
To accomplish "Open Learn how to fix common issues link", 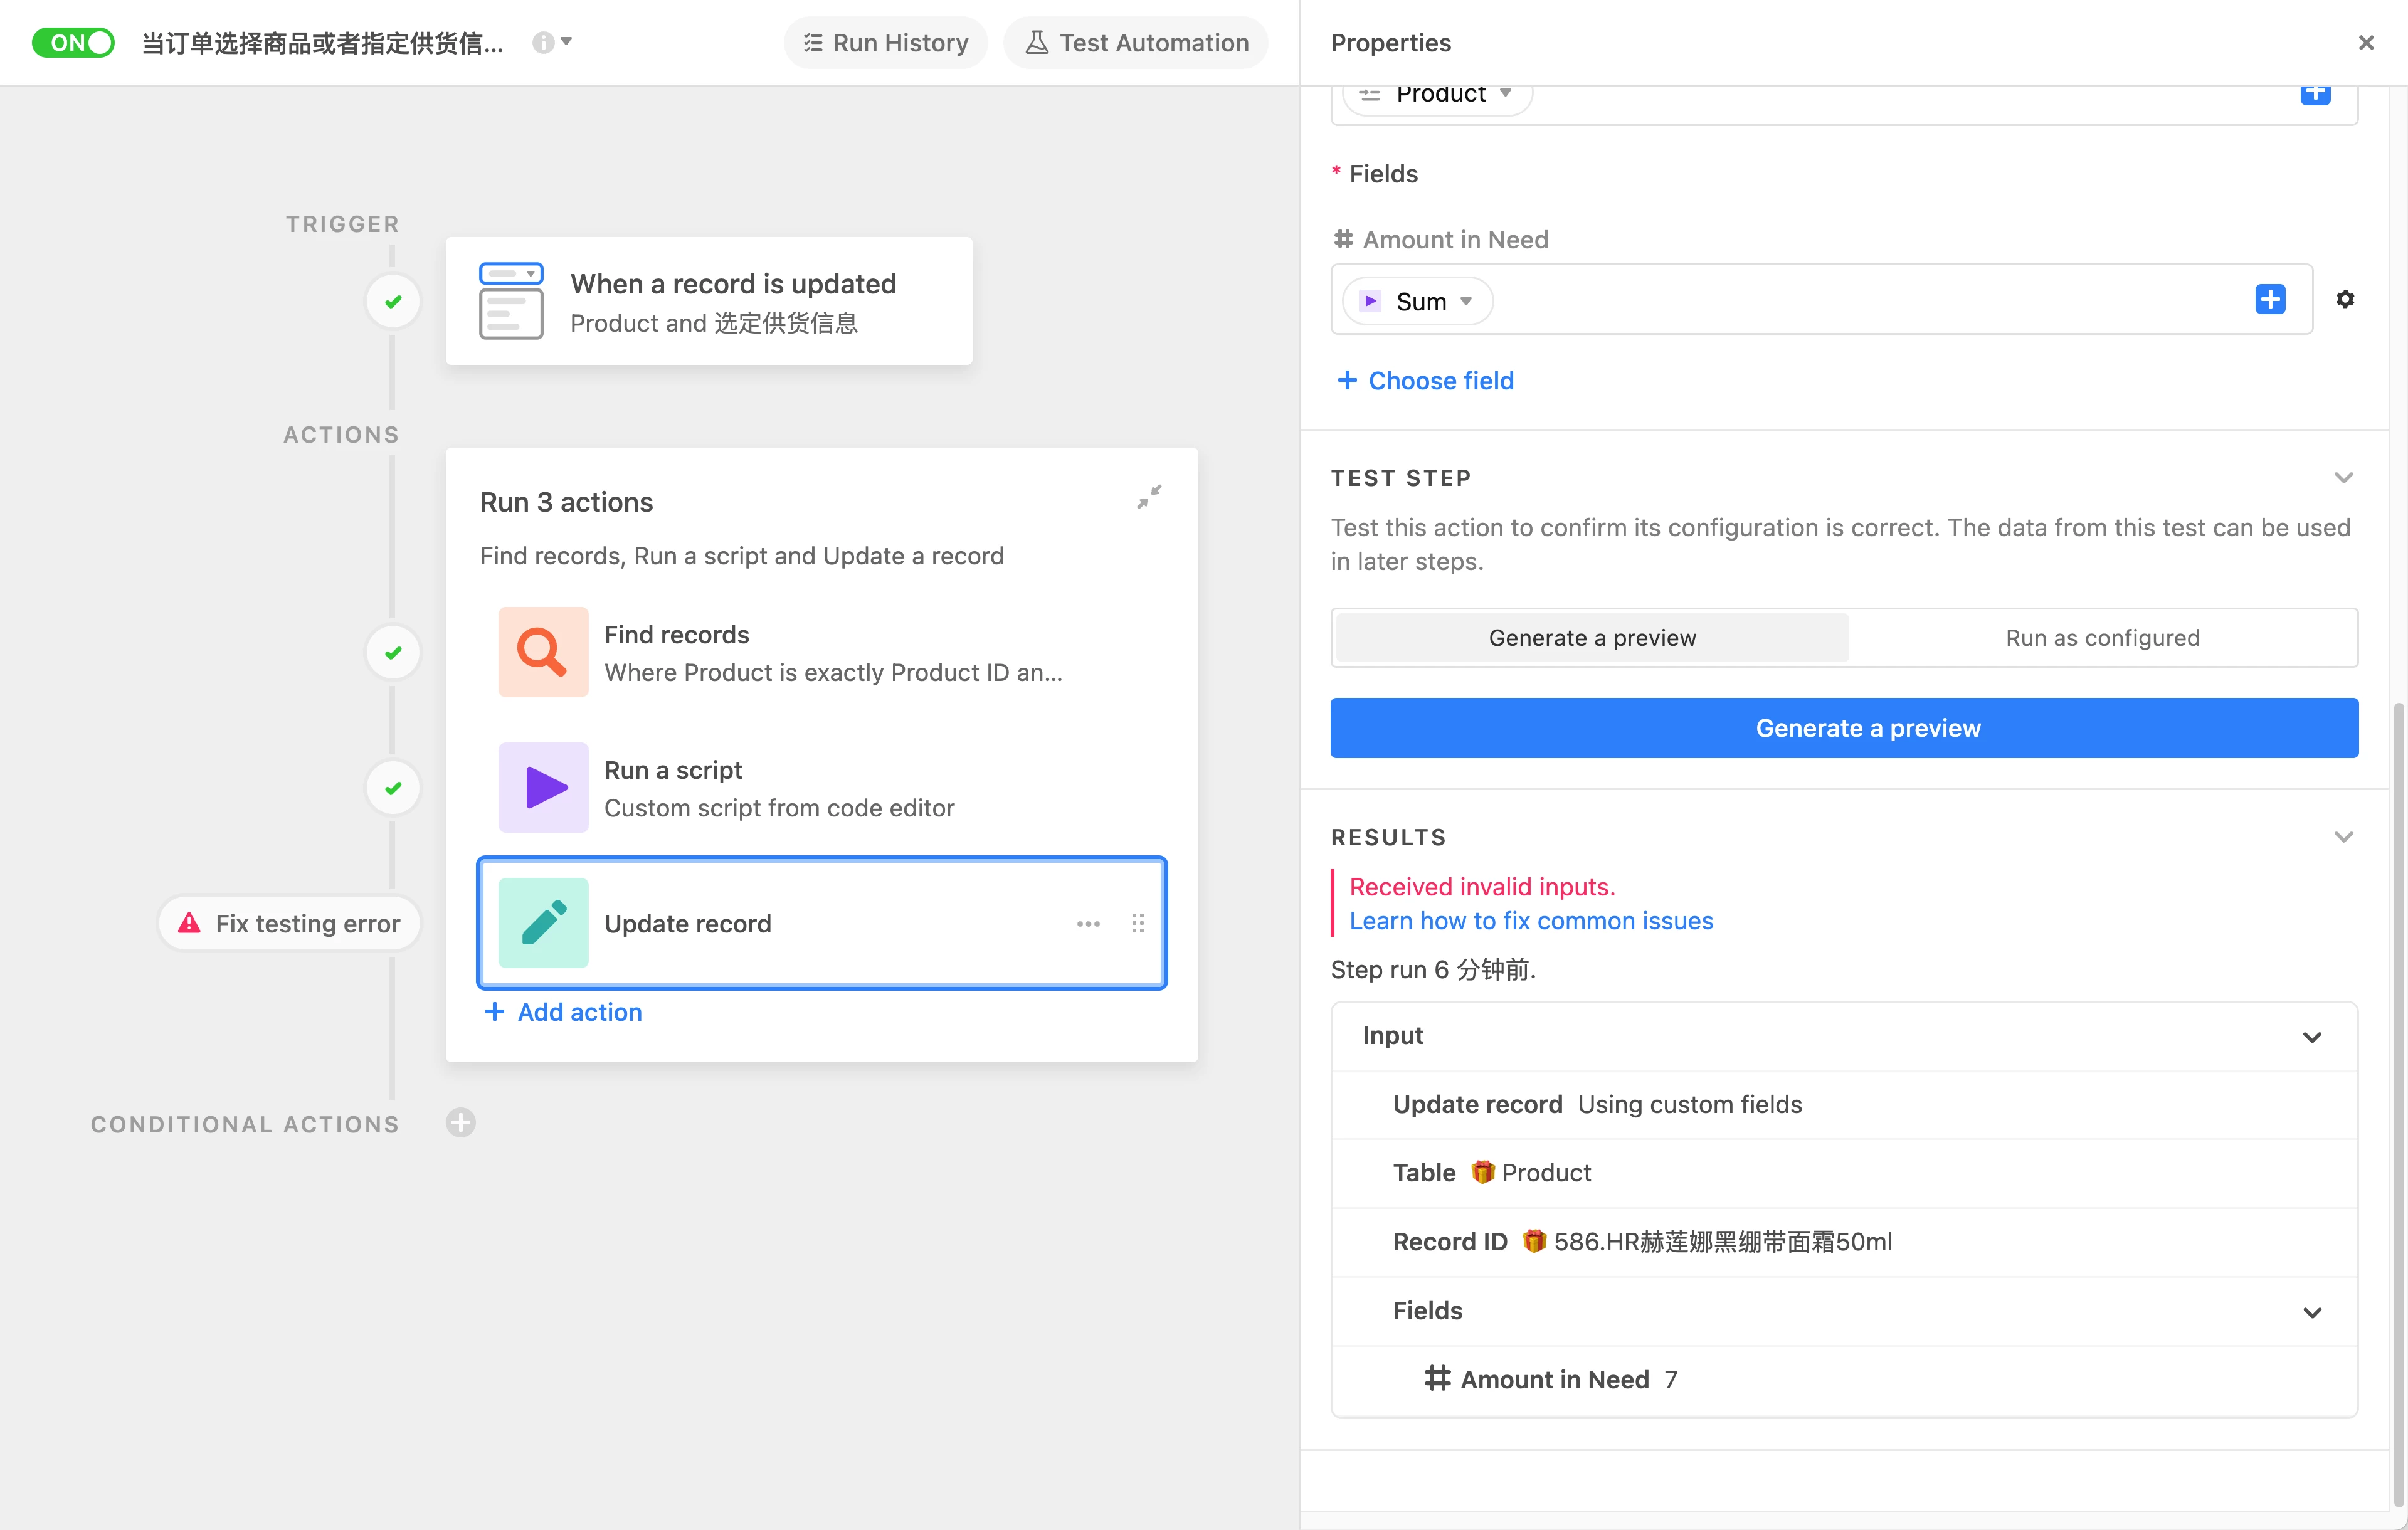I will tap(1530, 921).
